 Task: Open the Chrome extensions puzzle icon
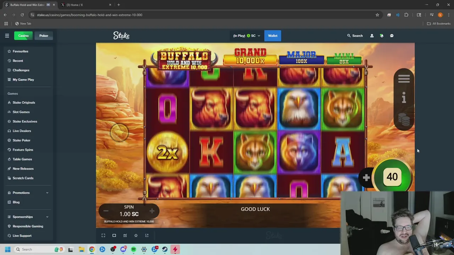click(x=406, y=15)
